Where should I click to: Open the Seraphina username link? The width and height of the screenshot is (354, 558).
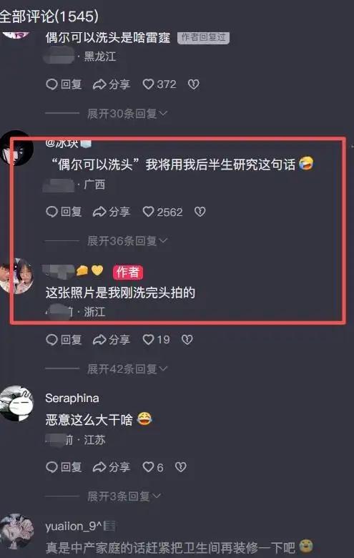click(72, 398)
